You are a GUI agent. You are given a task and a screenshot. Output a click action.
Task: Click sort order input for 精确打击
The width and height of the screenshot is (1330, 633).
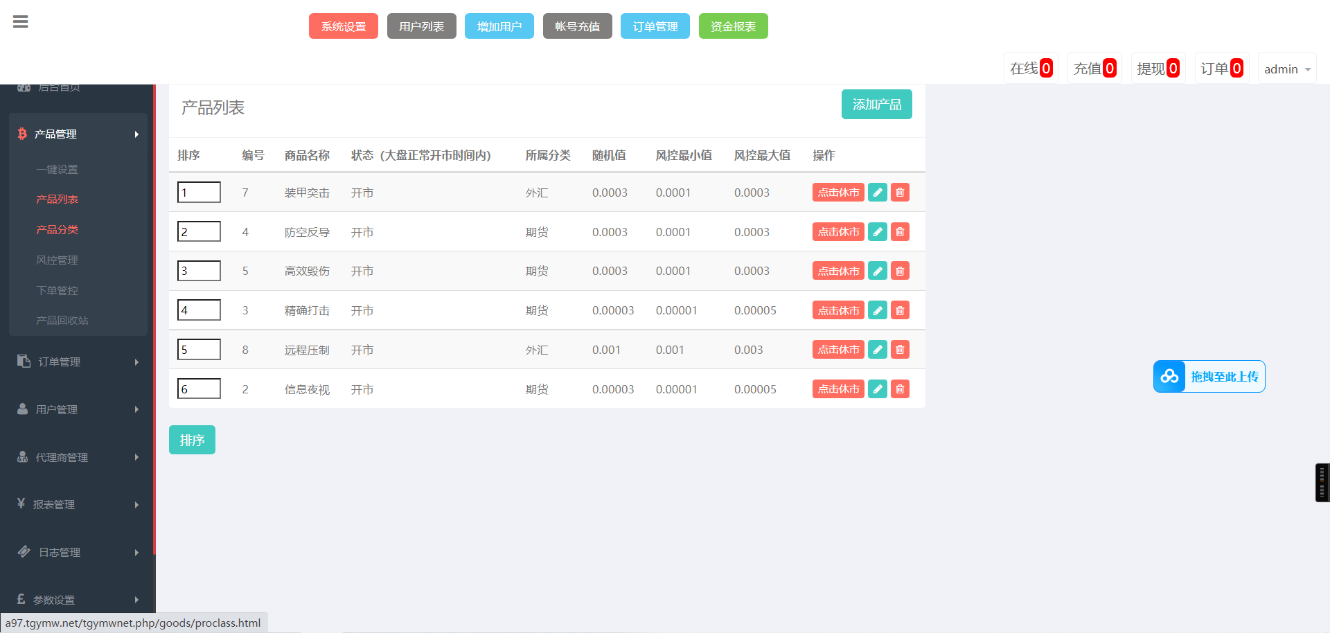click(x=199, y=310)
